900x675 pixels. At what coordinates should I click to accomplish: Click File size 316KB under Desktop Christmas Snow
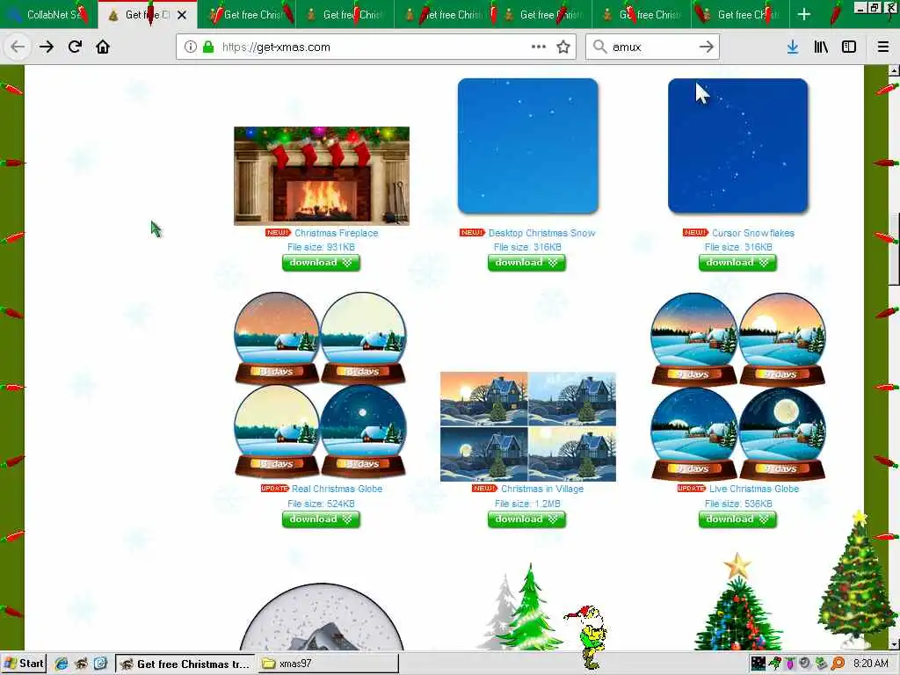point(527,247)
